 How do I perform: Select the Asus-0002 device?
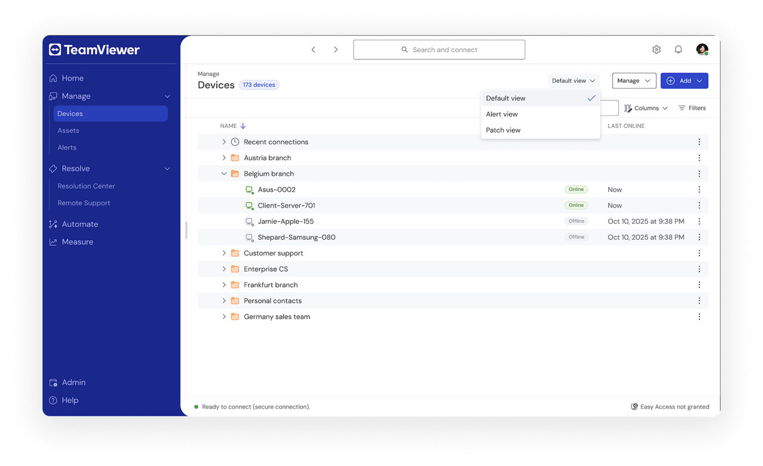coord(277,190)
